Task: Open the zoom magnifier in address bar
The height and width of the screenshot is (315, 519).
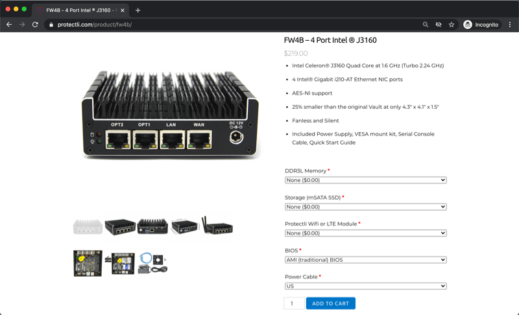Action: pyautogui.click(x=426, y=25)
